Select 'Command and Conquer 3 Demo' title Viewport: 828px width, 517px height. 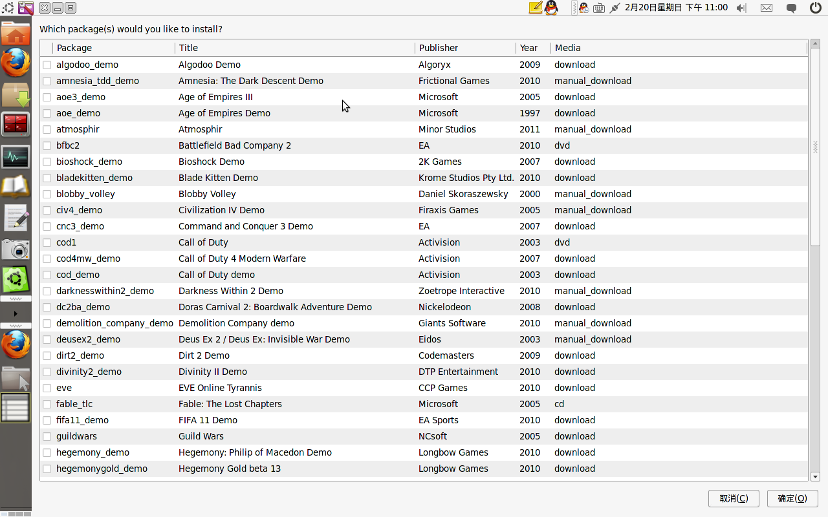pyautogui.click(x=246, y=226)
